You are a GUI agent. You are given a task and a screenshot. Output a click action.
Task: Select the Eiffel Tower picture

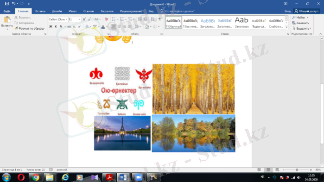[122, 133]
